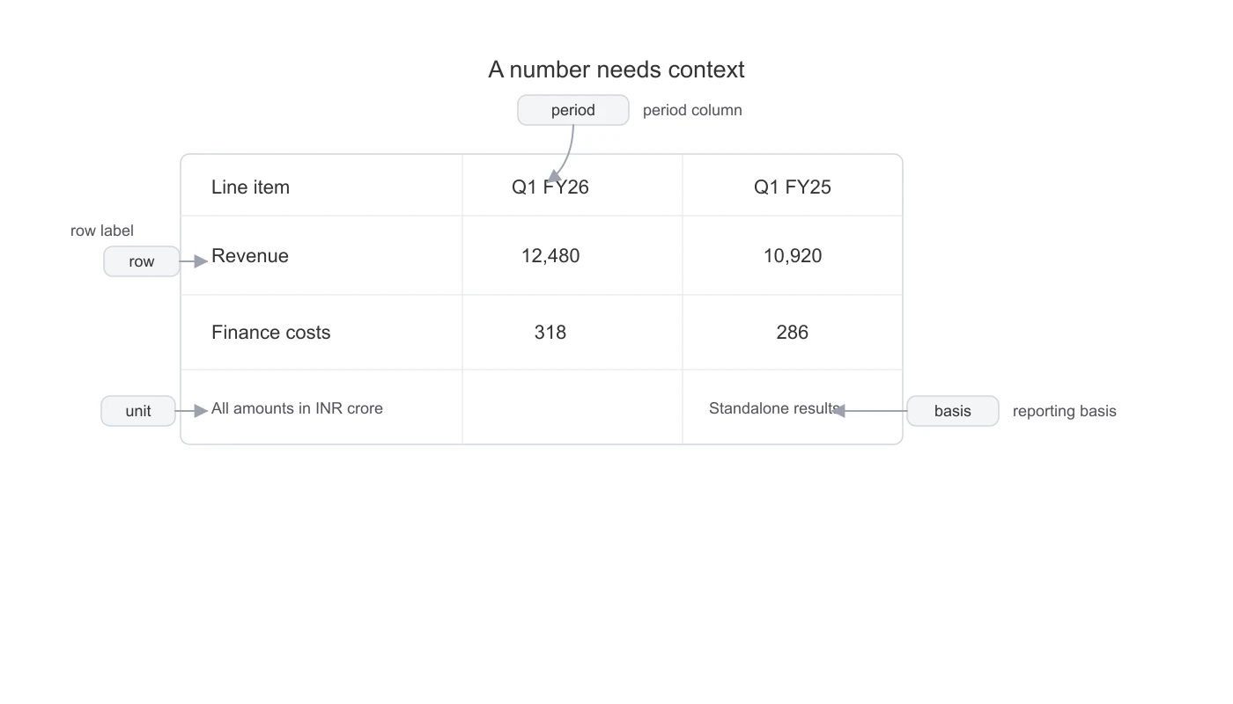Image resolution: width=1233 pixels, height=704 pixels.
Task: Click the title 'A number needs context'
Action: tap(616, 70)
